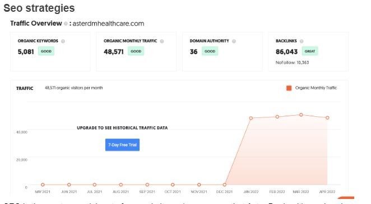Click the GREAT badge beside 86,043
This screenshot has width=371, height=204.
[310, 51]
